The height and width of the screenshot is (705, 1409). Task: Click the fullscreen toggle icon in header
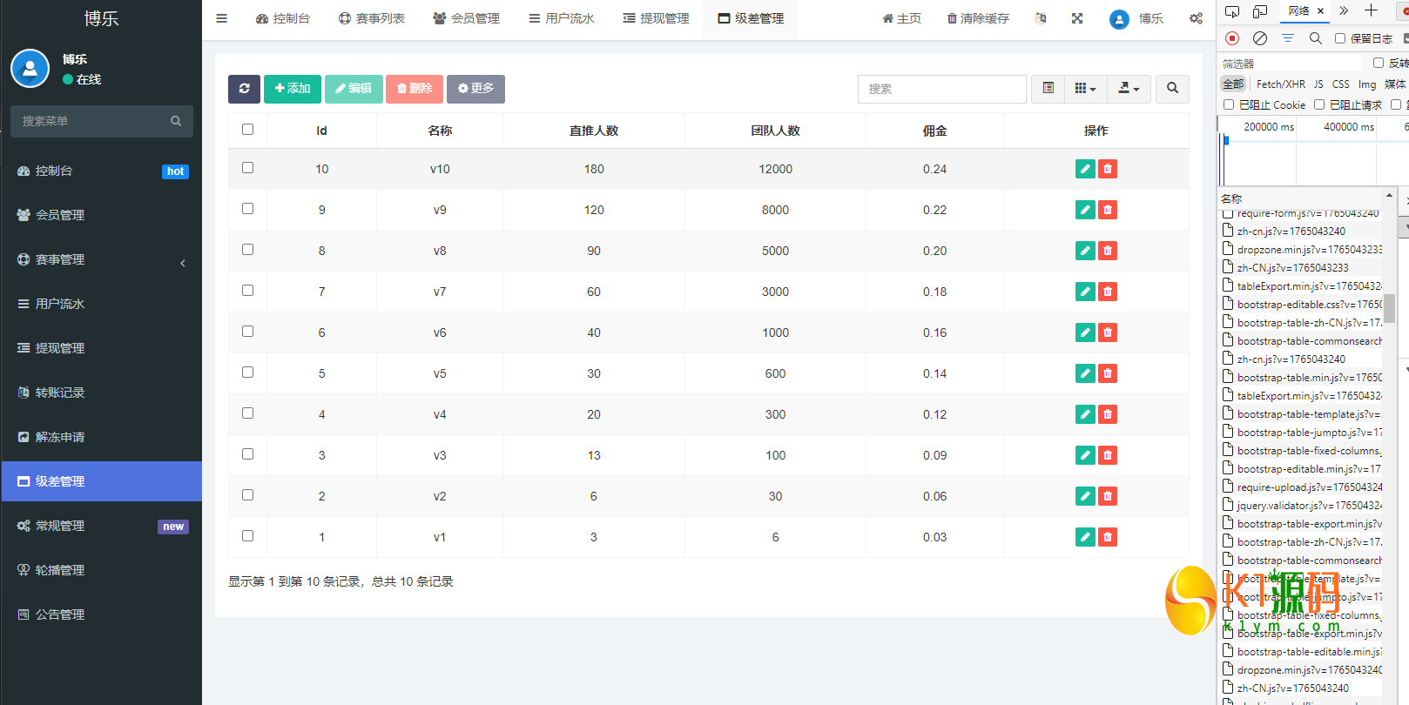coord(1077,18)
